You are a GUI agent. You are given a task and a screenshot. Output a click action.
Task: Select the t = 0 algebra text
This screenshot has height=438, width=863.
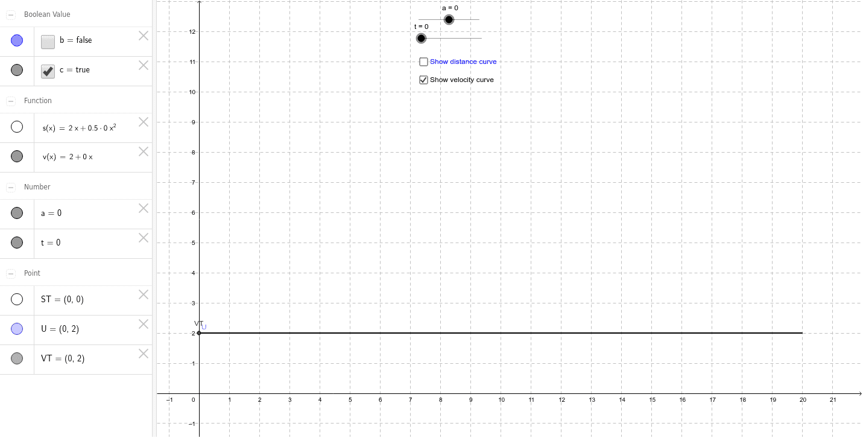(51, 243)
